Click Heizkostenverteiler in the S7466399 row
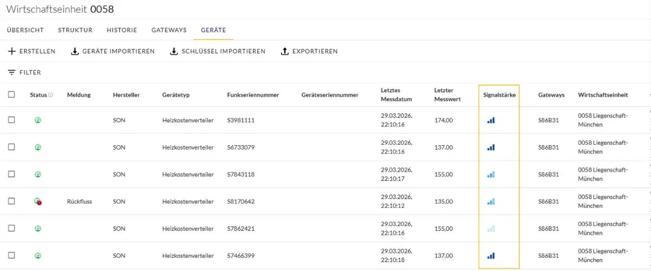 (x=188, y=256)
